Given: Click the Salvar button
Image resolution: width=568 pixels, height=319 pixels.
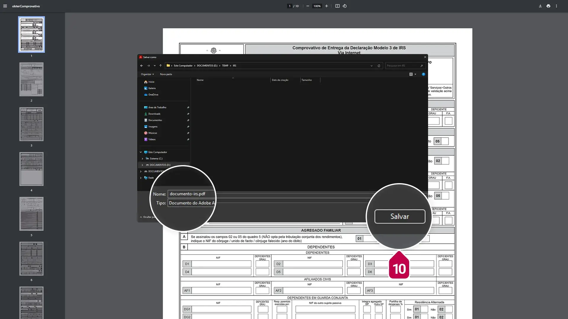Looking at the screenshot, I should click(400, 217).
